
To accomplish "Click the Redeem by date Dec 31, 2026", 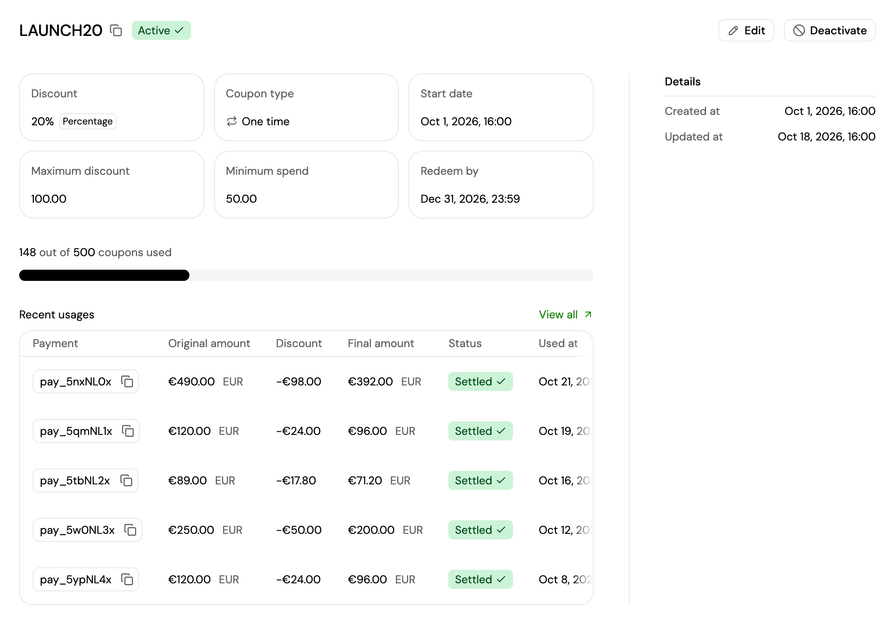I will (470, 199).
